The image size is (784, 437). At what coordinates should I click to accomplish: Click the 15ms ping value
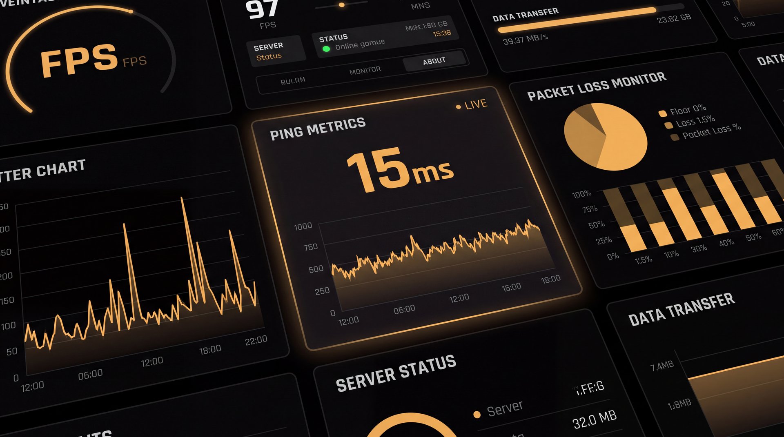(x=400, y=169)
